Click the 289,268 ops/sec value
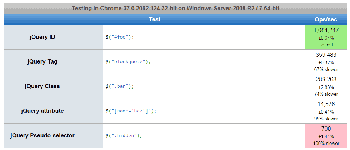350x150 pixels. pyautogui.click(x=326, y=79)
